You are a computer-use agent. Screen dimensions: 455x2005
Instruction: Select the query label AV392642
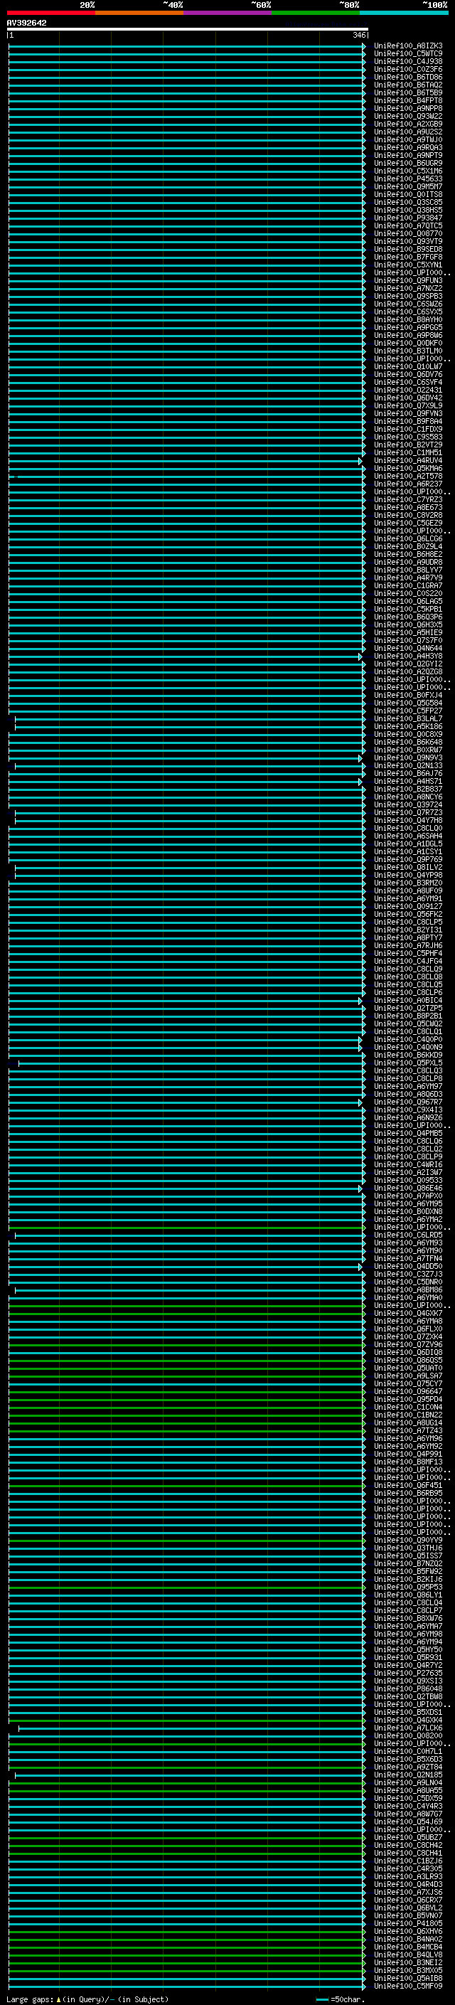coord(26,23)
